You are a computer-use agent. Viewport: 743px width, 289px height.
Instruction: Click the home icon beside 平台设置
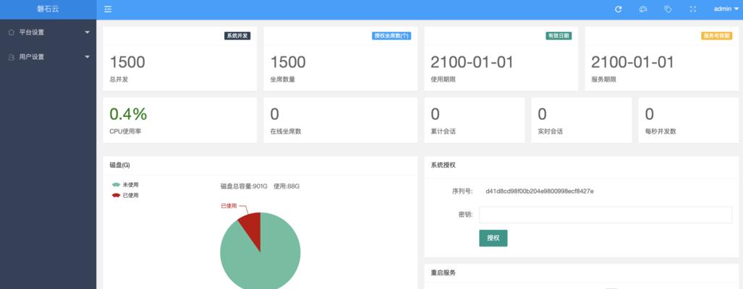pyautogui.click(x=12, y=33)
